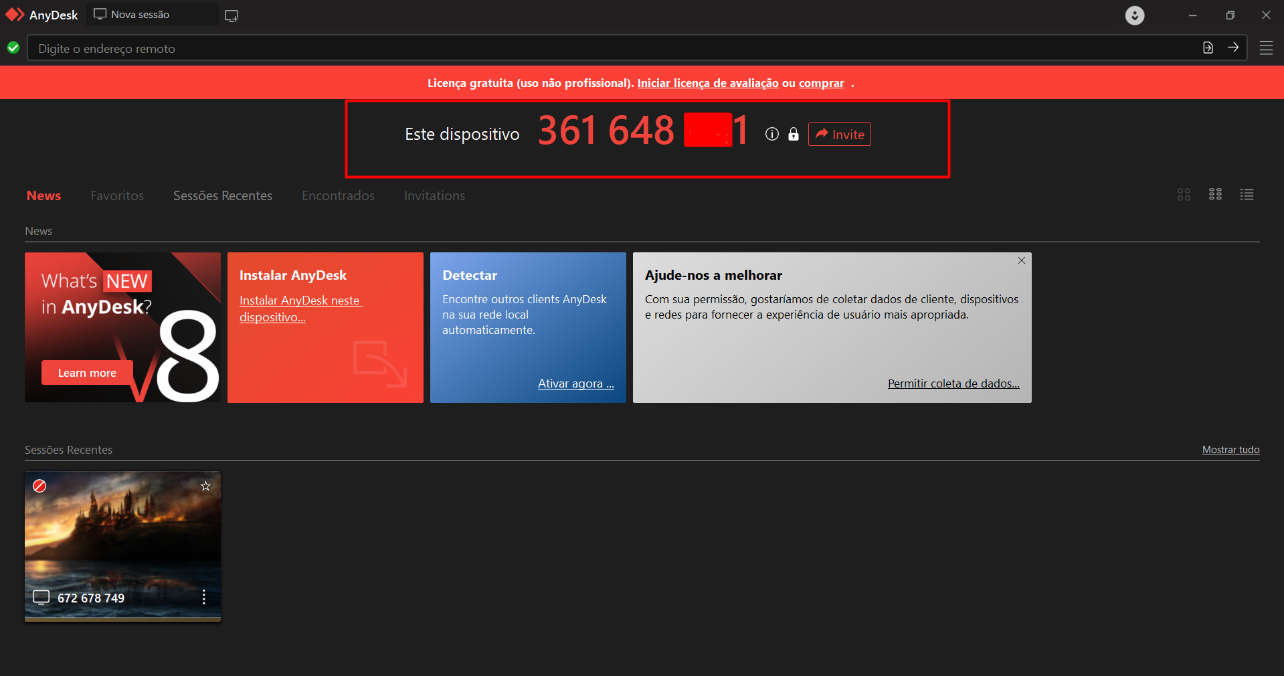Select list view icon
This screenshot has height=676, width=1284.
click(x=1247, y=194)
